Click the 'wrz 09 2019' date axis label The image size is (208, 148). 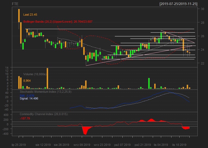(82, 145)
